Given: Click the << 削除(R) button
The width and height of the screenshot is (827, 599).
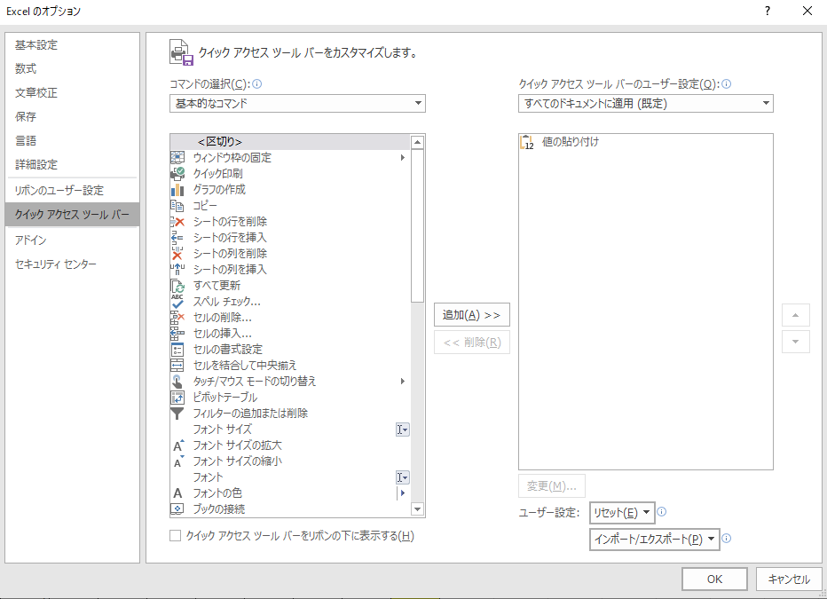Looking at the screenshot, I should tap(471, 343).
